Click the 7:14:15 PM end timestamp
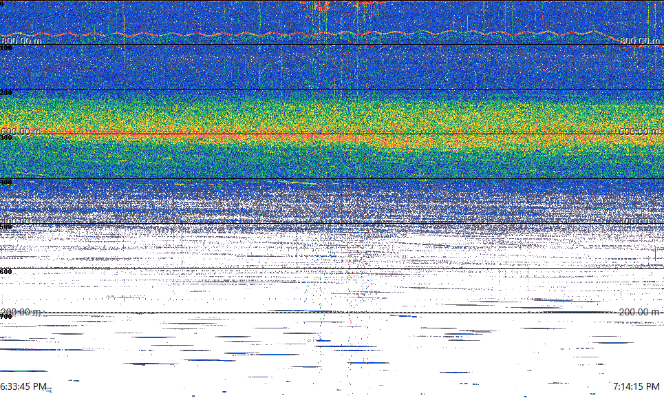The image size is (664, 398). click(636, 386)
